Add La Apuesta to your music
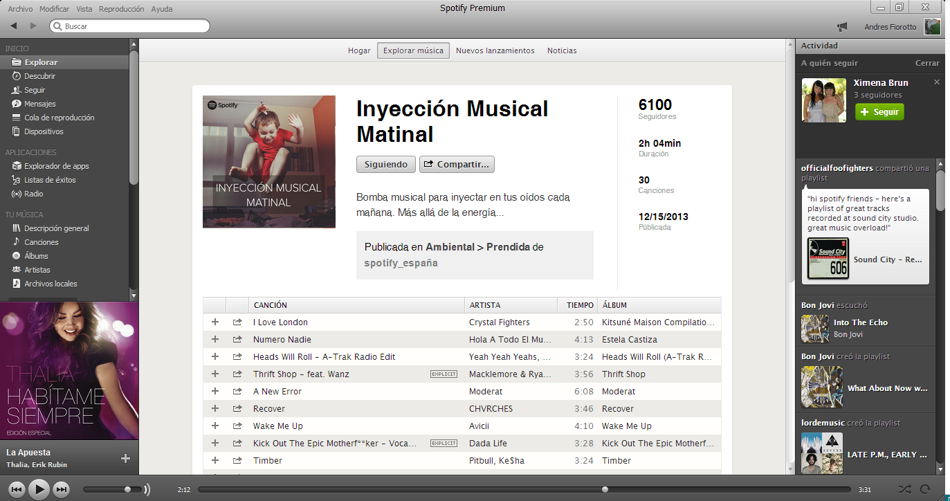Image resolution: width=950 pixels, height=501 pixels. pyautogui.click(x=125, y=458)
